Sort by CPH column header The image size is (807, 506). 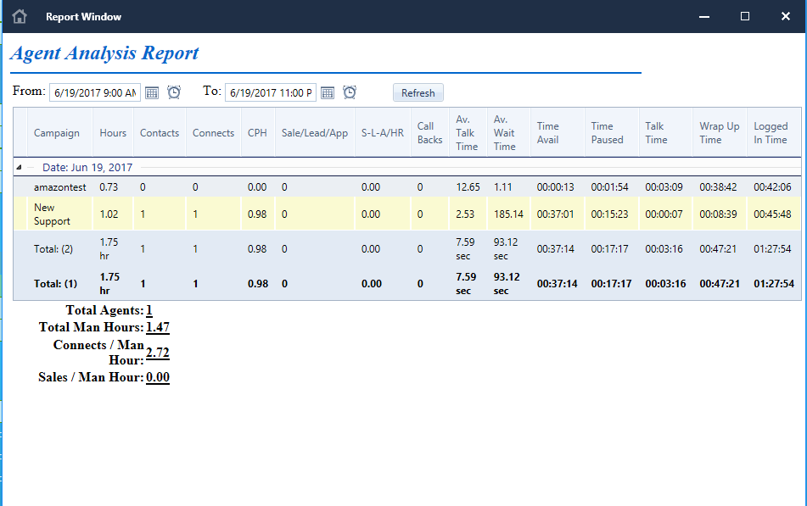(257, 133)
